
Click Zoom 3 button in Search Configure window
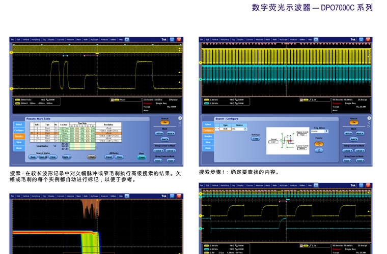[x=360, y=161]
